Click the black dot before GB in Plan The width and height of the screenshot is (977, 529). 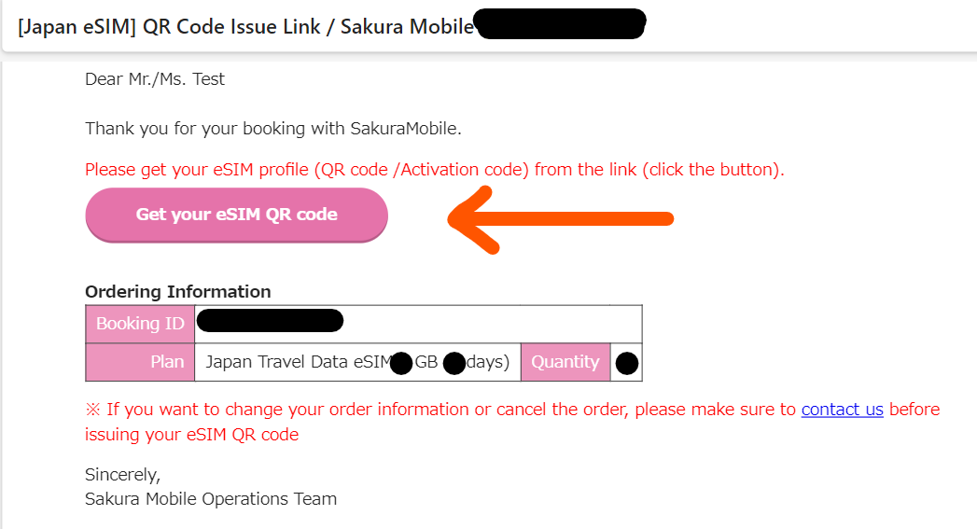point(401,363)
